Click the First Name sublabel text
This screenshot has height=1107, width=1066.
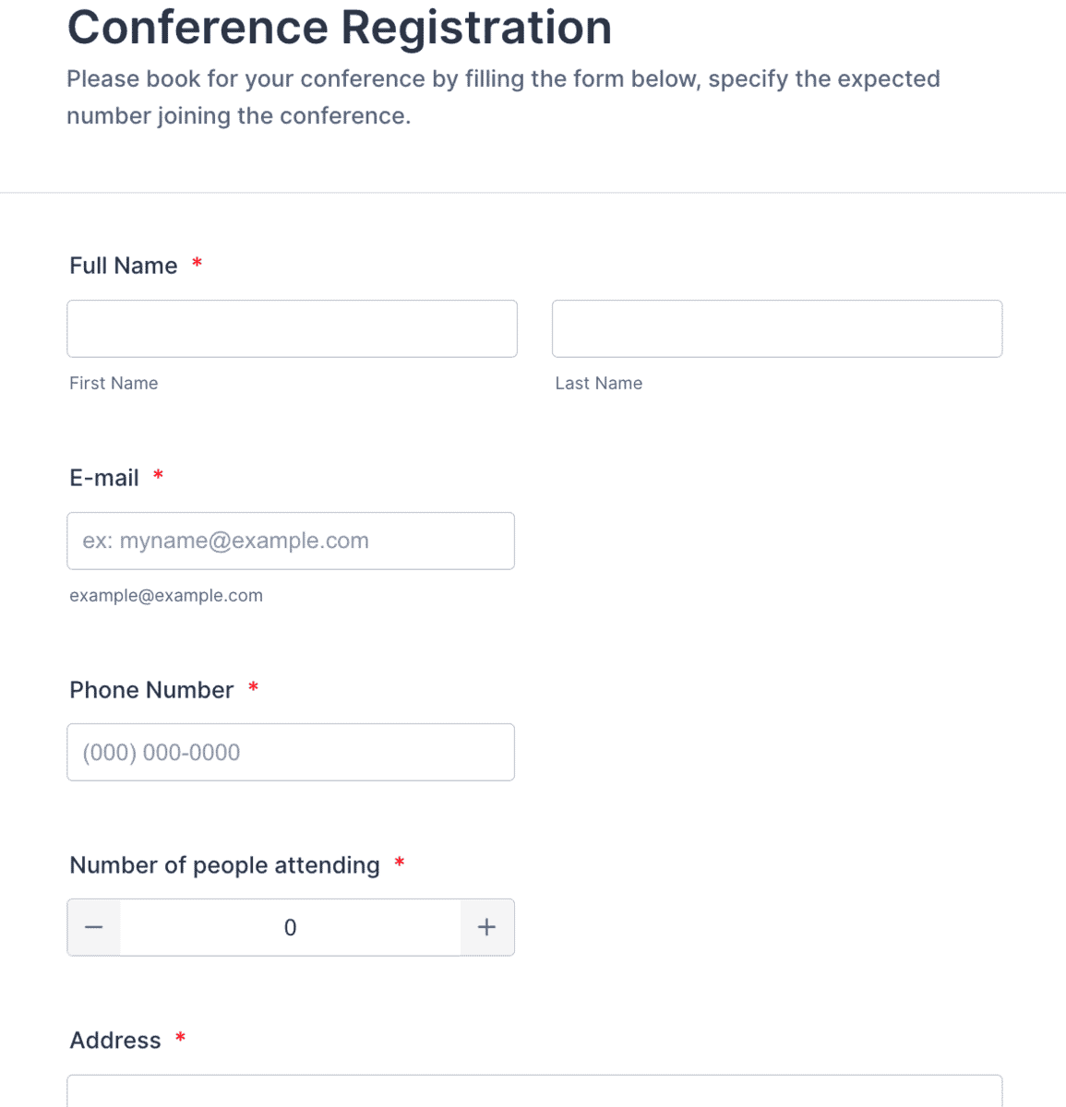click(x=114, y=383)
